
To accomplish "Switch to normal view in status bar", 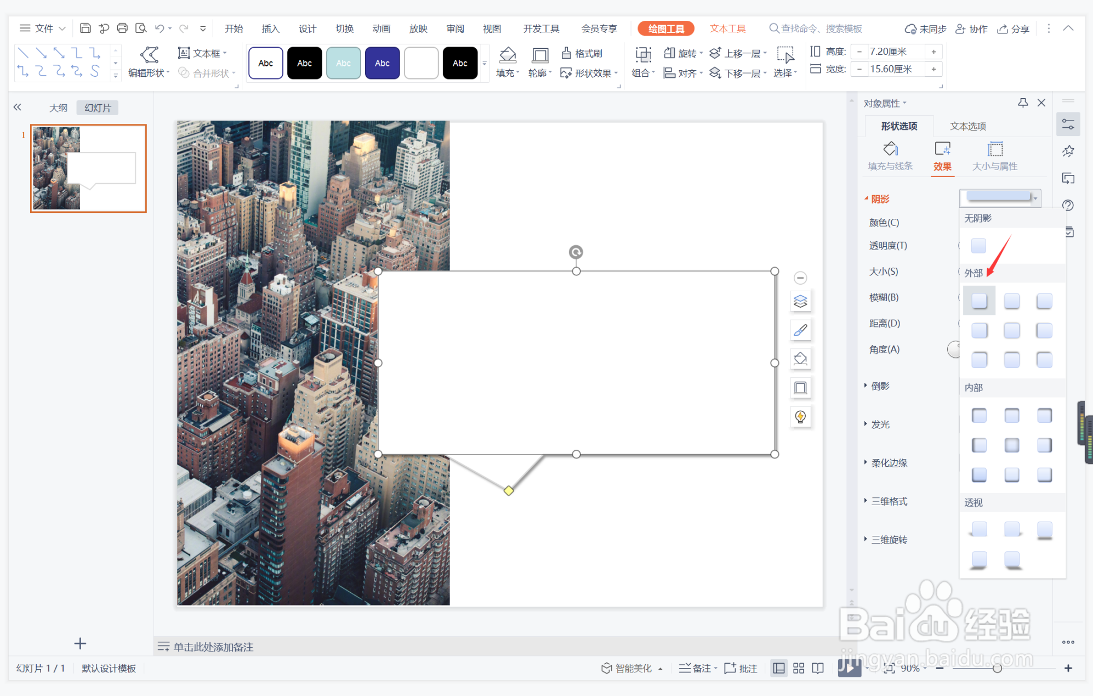I will (779, 668).
